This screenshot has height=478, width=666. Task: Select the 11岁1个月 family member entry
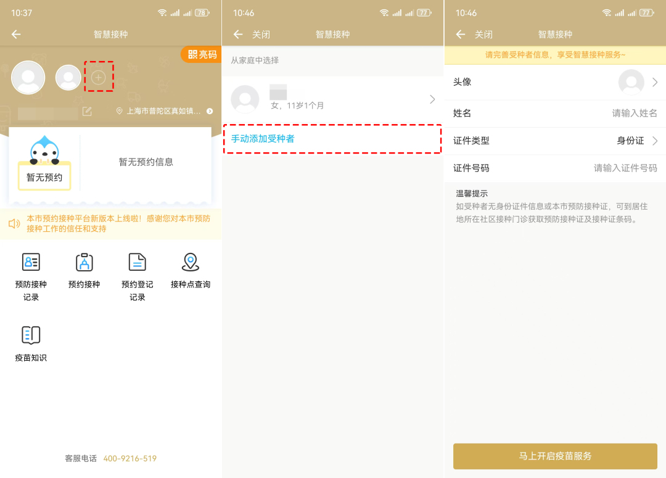click(333, 99)
